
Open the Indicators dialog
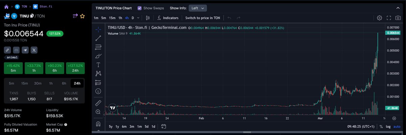coord(168,18)
